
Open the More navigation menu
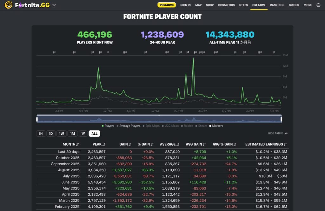click(x=308, y=5)
